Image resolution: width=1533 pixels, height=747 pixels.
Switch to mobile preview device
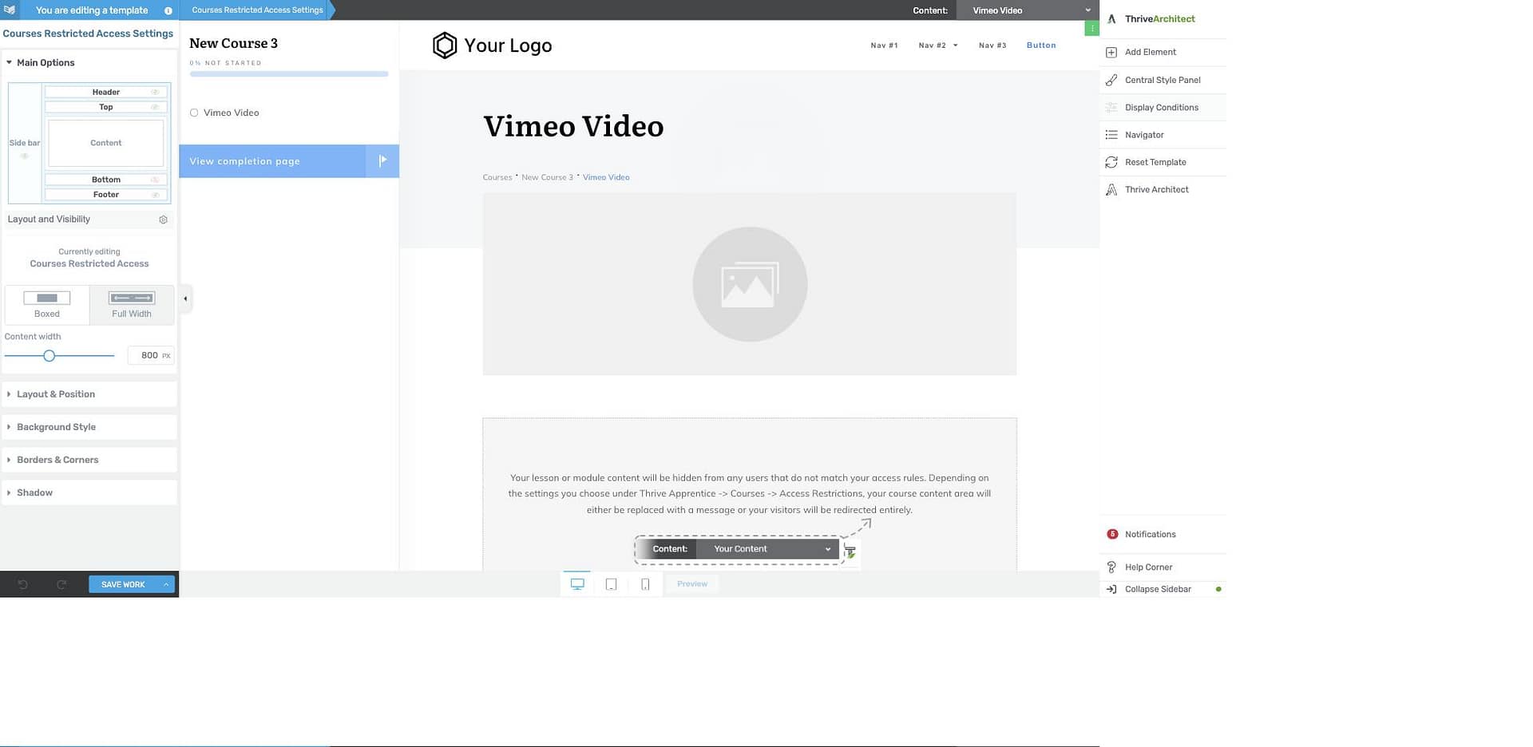(x=645, y=584)
